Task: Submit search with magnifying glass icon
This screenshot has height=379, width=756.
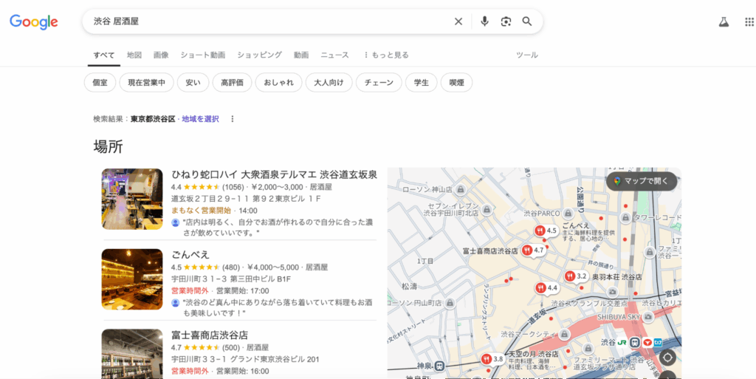Action: pos(527,21)
